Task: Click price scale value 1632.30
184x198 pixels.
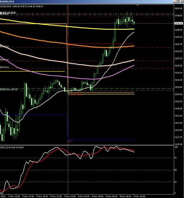Action: tap(179, 80)
